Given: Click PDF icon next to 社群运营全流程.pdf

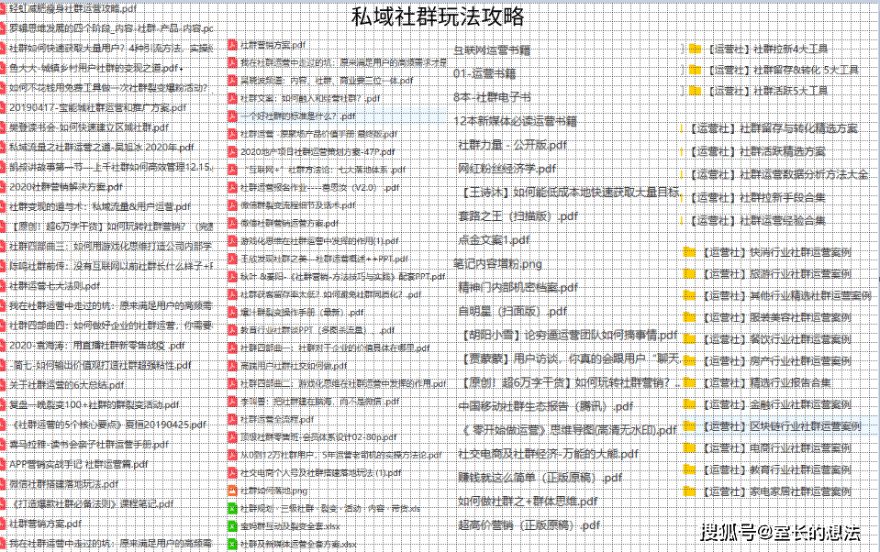Looking at the screenshot, I should (x=232, y=419).
